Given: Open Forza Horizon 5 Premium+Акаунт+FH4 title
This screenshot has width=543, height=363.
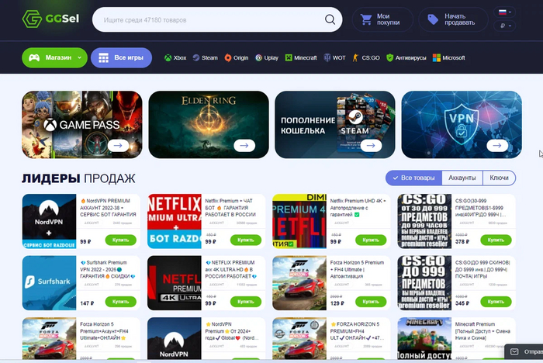Looking at the screenshot, I should click(x=103, y=330).
